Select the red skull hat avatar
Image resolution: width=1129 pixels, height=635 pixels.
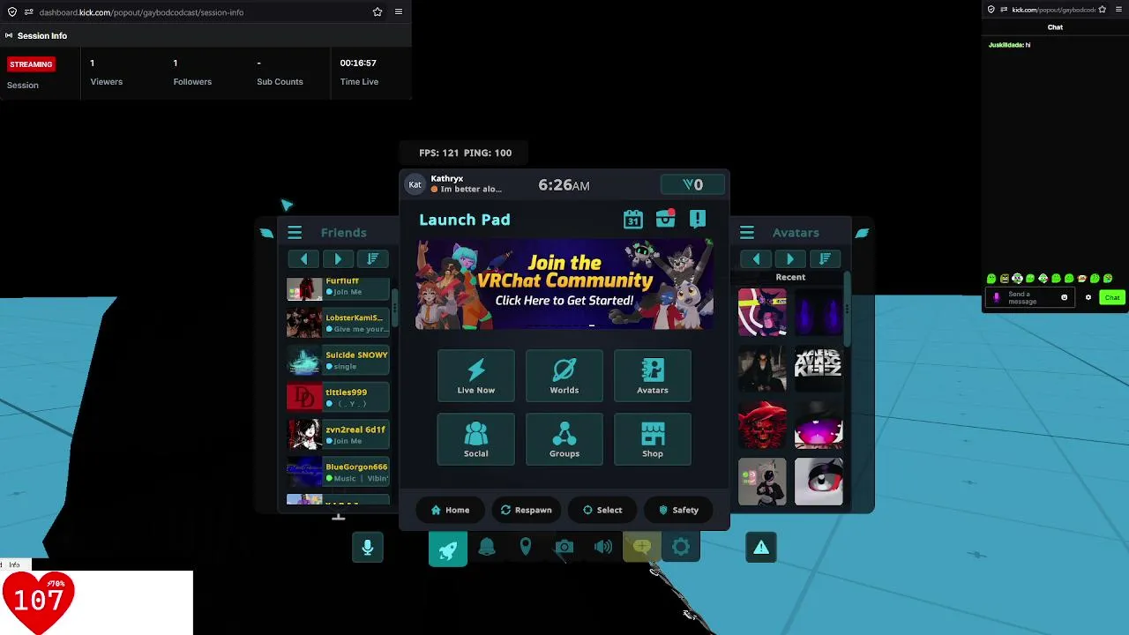tap(762, 425)
